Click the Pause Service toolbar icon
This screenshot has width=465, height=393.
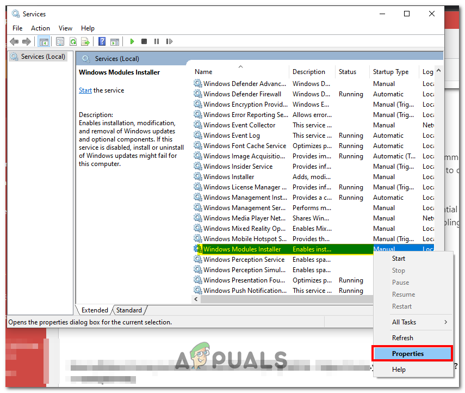click(x=157, y=41)
